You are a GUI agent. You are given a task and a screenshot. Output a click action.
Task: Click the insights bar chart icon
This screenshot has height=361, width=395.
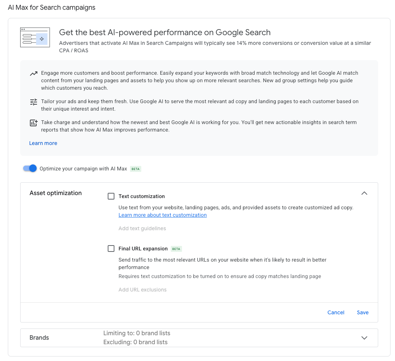pos(34,123)
